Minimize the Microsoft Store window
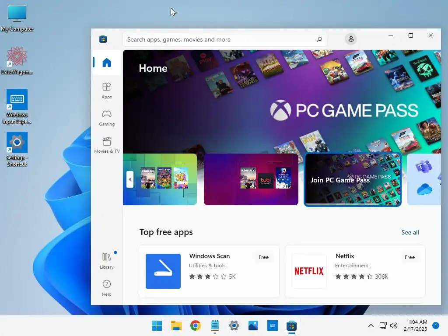The image size is (448, 336). (391, 35)
